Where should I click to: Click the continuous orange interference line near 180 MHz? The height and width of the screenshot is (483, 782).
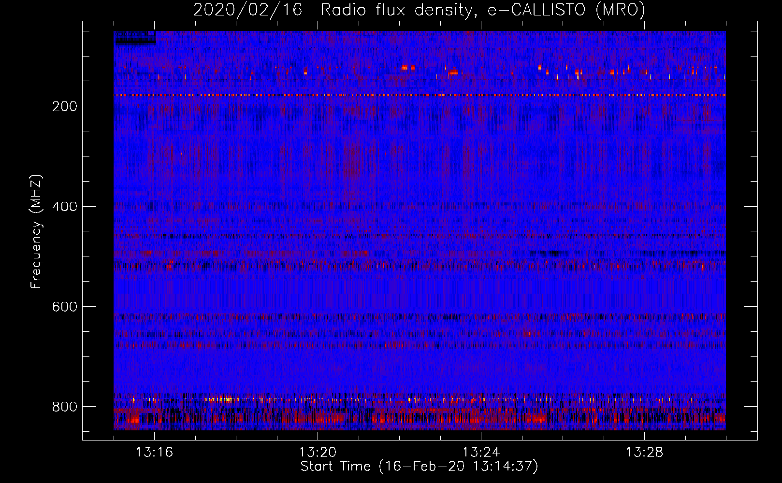[420, 96]
